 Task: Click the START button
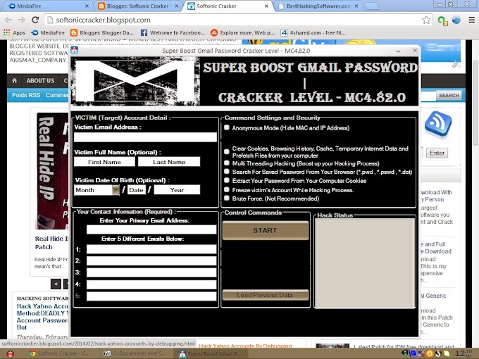click(x=265, y=230)
